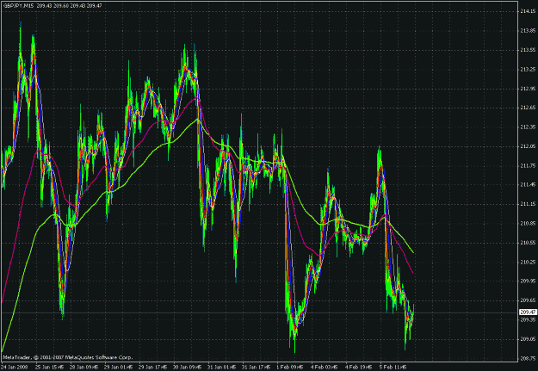538x371 pixels.
Task: Click the 211.75 price axis label
Action: (528, 165)
